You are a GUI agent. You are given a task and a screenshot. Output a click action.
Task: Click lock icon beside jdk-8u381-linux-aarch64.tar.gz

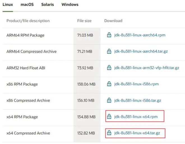click(x=109, y=51)
